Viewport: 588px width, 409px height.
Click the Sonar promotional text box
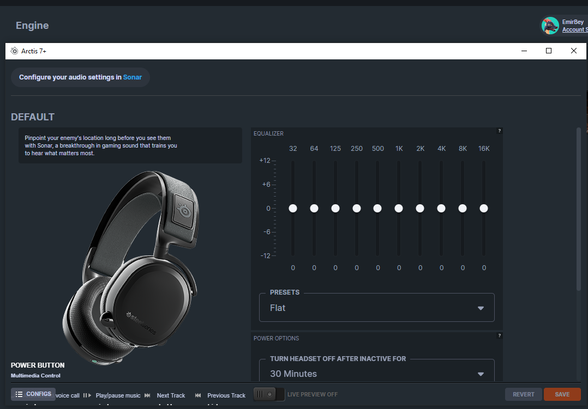click(130, 145)
